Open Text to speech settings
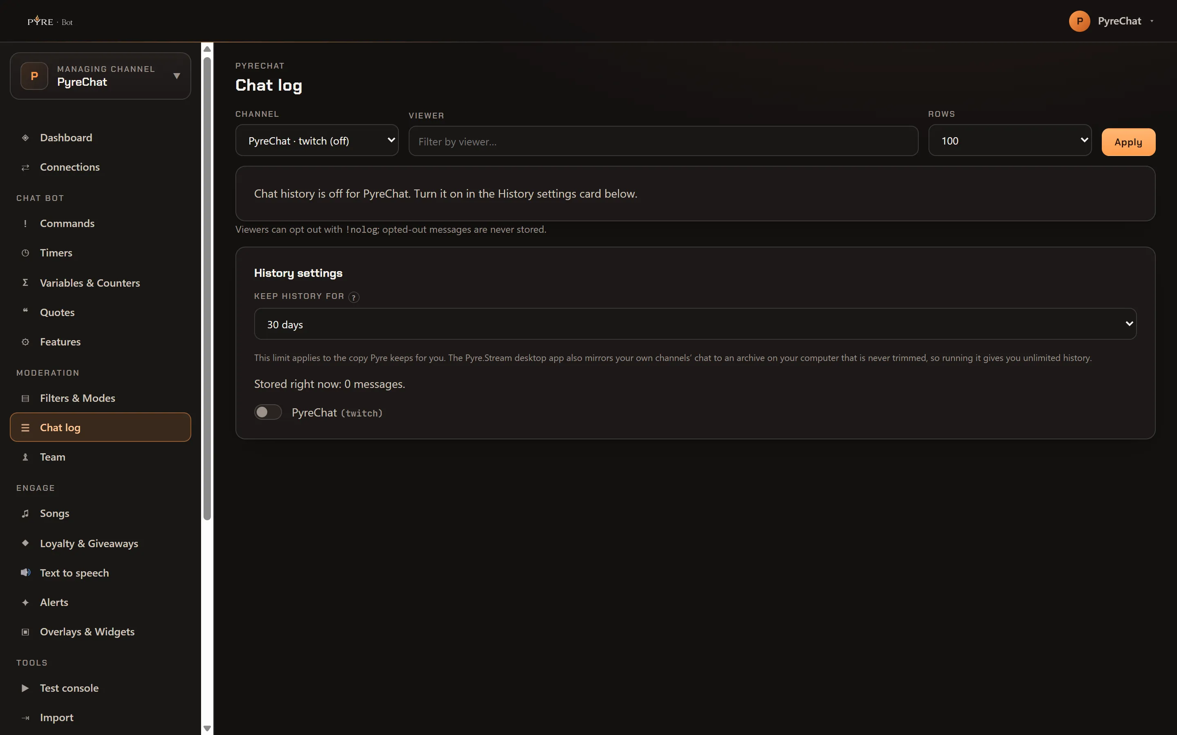Image resolution: width=1177 pixels, height=735 pixels. (x=100, y=572)
